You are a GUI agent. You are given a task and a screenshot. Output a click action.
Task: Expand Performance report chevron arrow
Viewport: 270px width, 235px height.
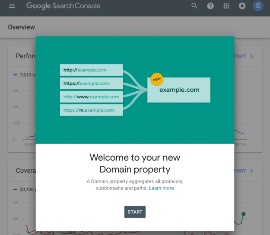(251, 56)
